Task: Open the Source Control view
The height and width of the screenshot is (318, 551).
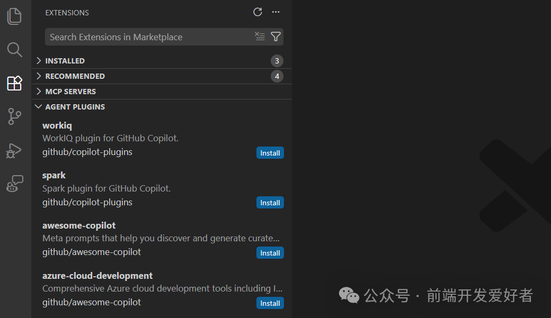Action: [15, 116]
